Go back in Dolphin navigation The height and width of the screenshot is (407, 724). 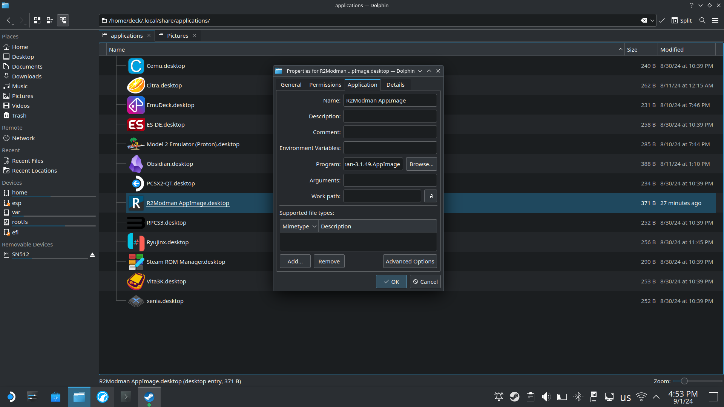click(9, 20)
